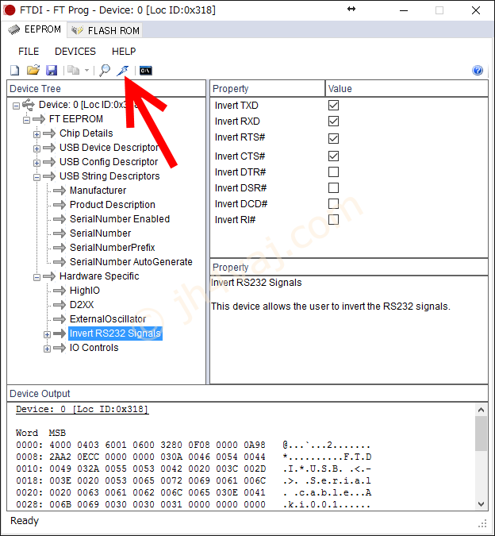Viewport: 495px width, 536px height.
Task: Uncheck the Invert RTS# checkbox
Action: 333,138
